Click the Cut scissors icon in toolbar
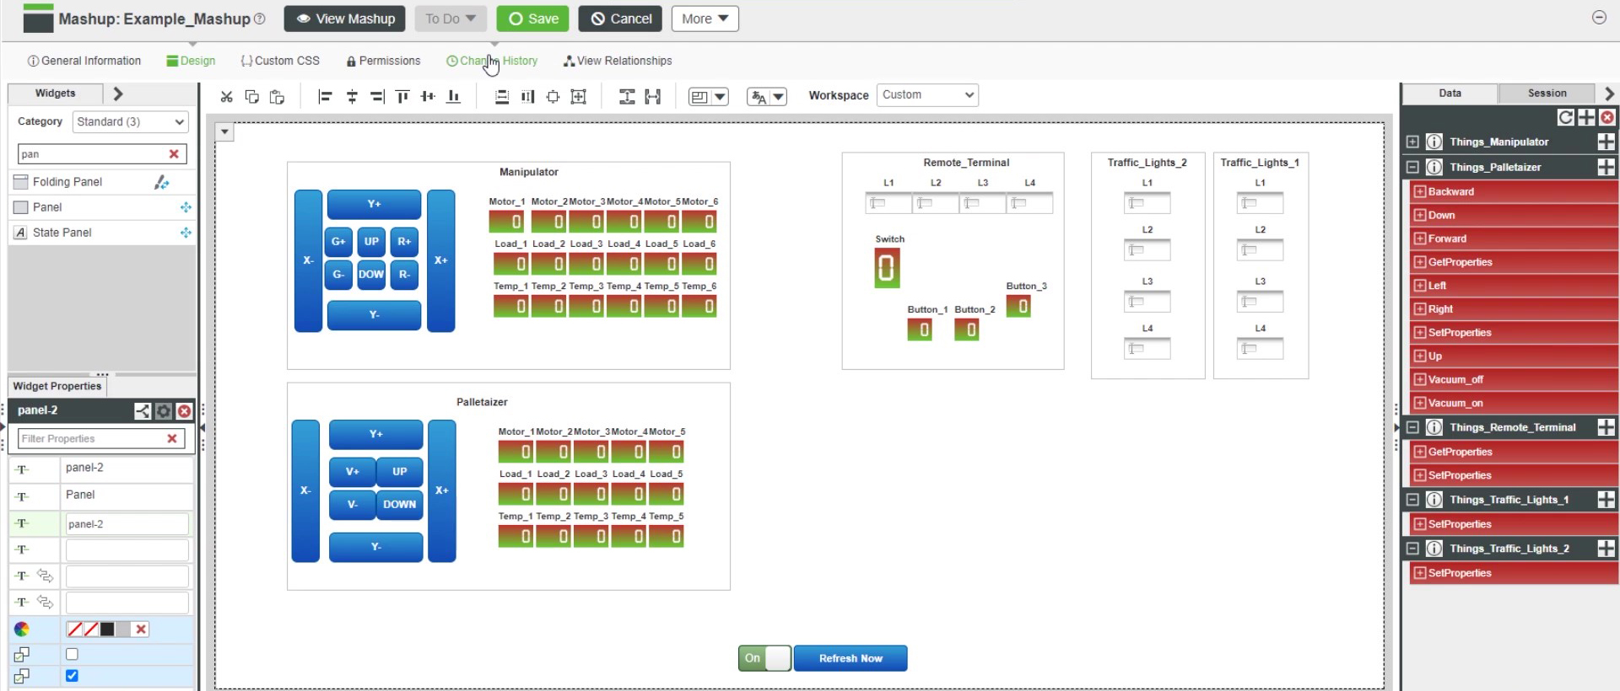Image resolution: width=1620 pixels, height=691 pixels. tap(226, 97)
